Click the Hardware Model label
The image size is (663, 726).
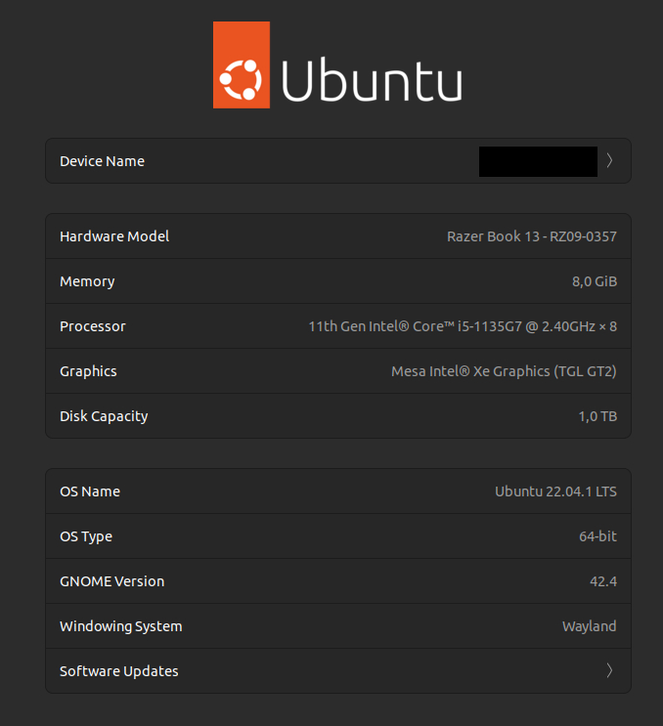[x=114, y=236]
